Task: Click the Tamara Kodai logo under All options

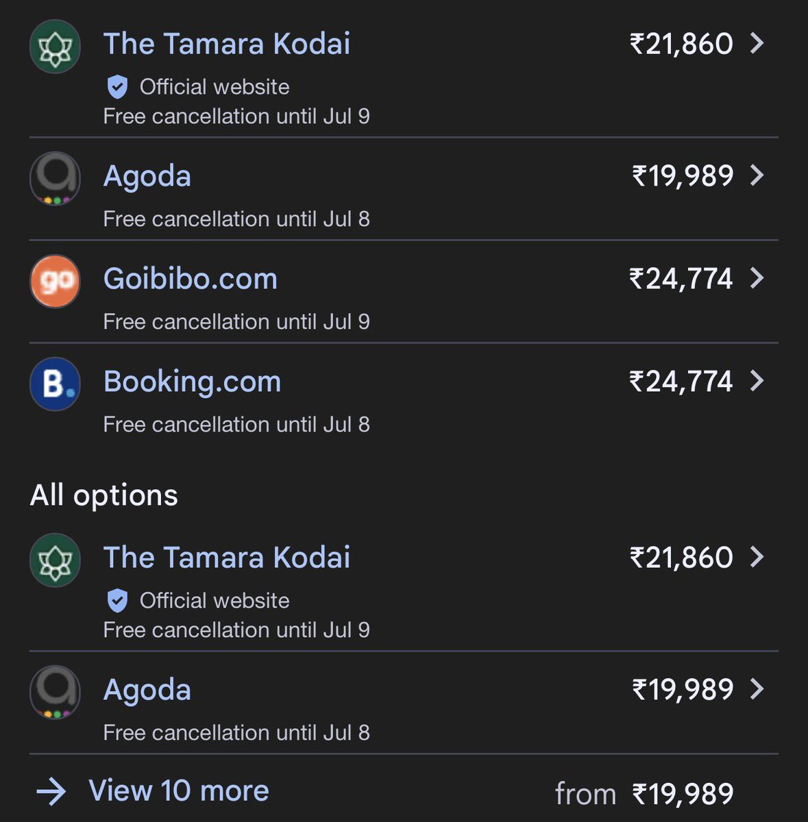Action: point(56,560)
